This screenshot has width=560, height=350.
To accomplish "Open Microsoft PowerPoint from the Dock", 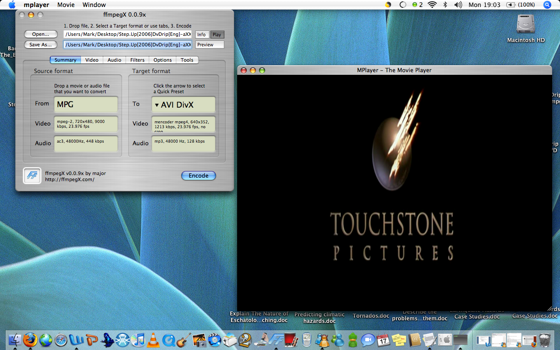I will pos(92,340).
